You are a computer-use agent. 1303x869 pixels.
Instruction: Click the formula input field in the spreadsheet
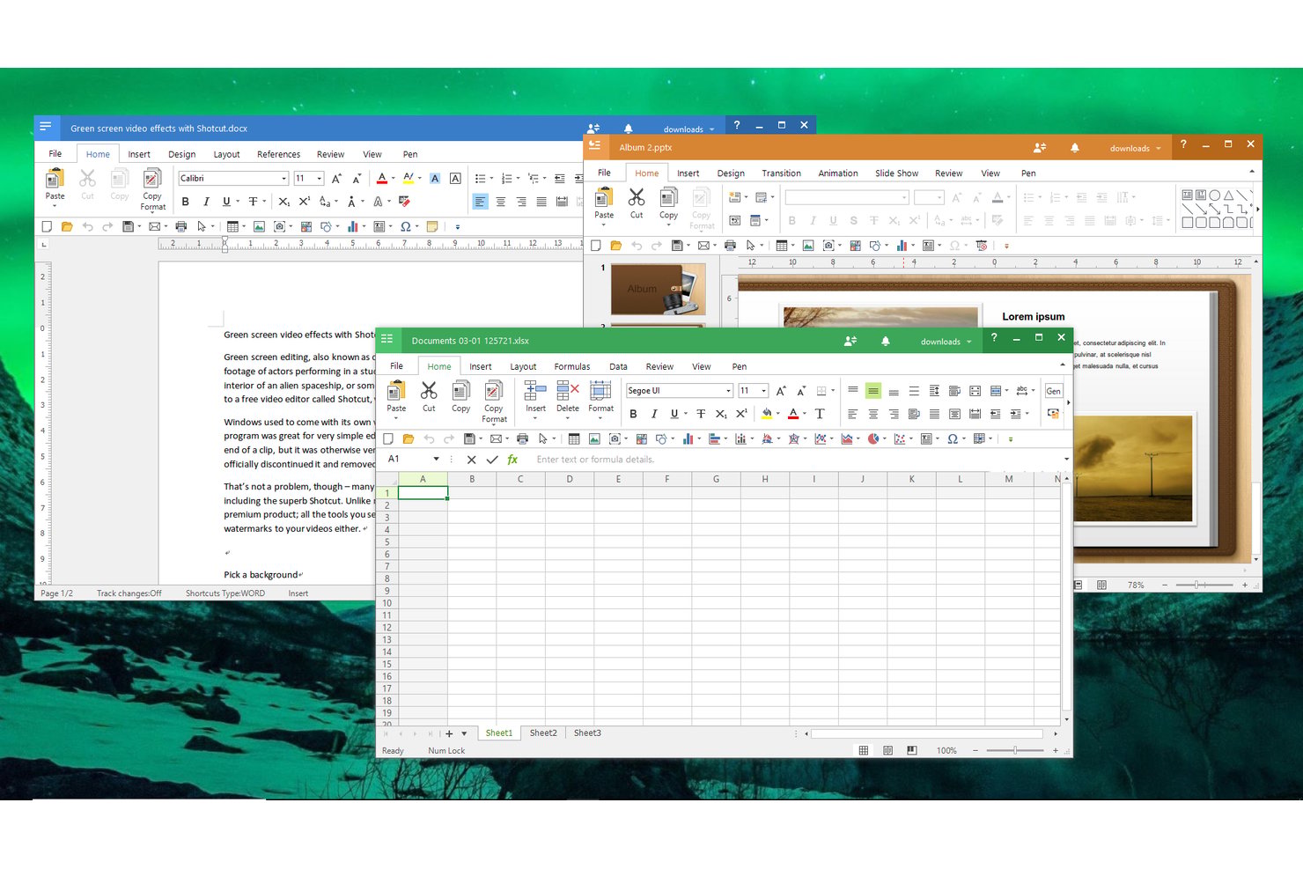coord(797,460)
